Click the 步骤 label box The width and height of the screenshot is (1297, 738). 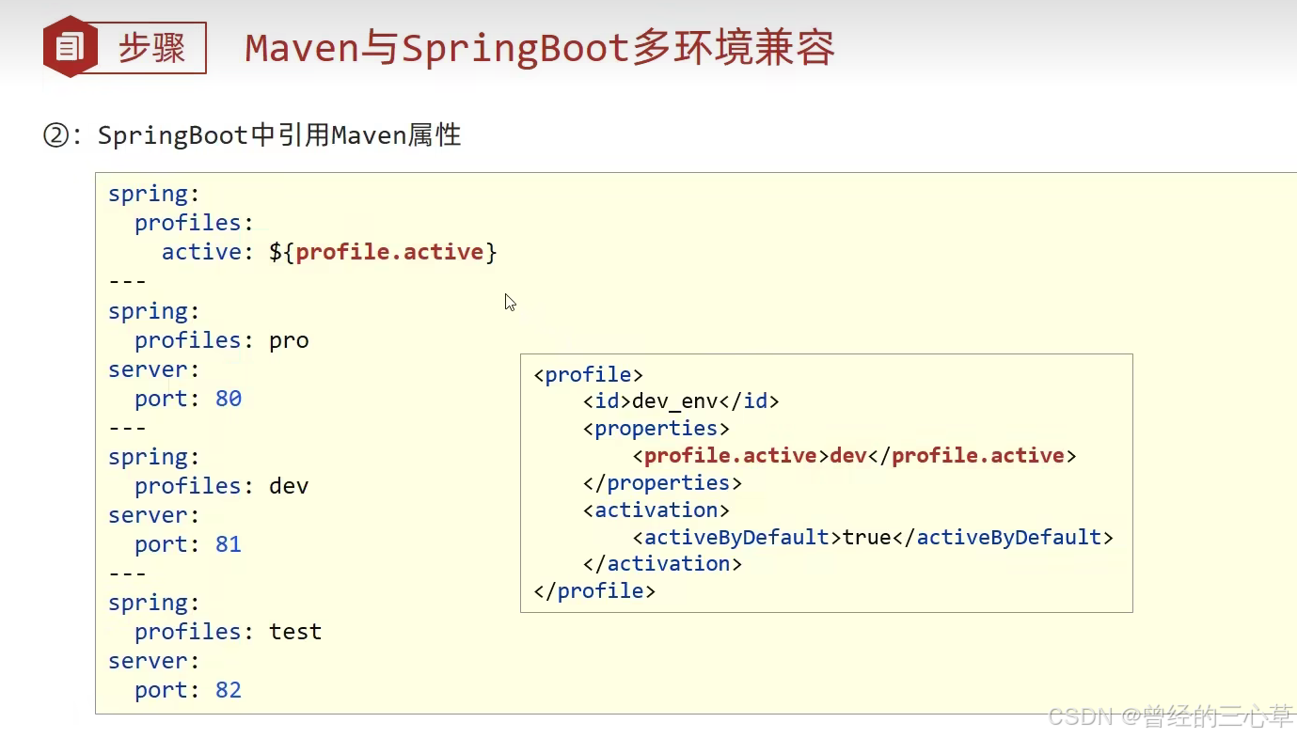pyautogui.click(x=151, y=48)
